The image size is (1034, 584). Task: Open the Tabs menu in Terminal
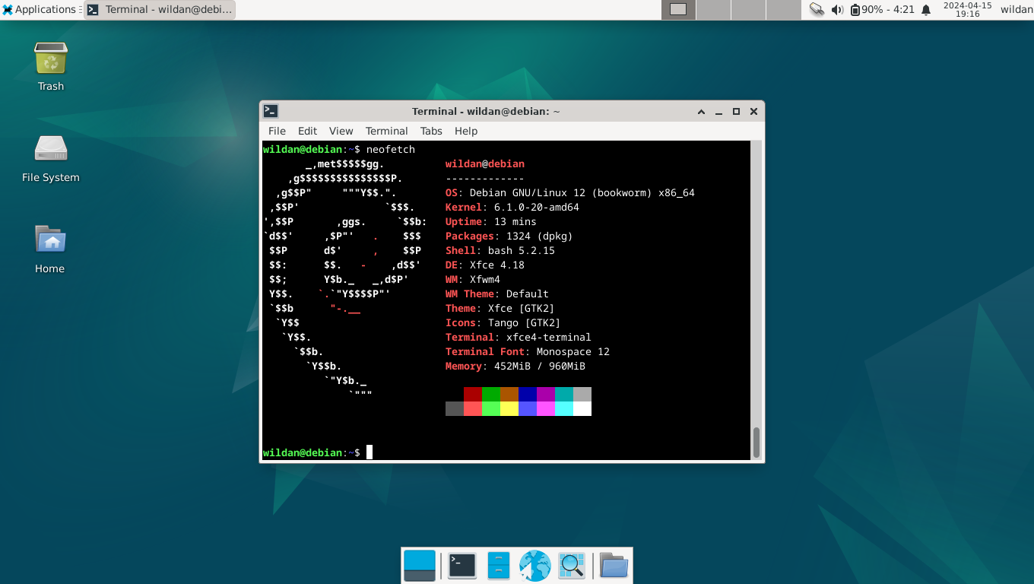431,131
